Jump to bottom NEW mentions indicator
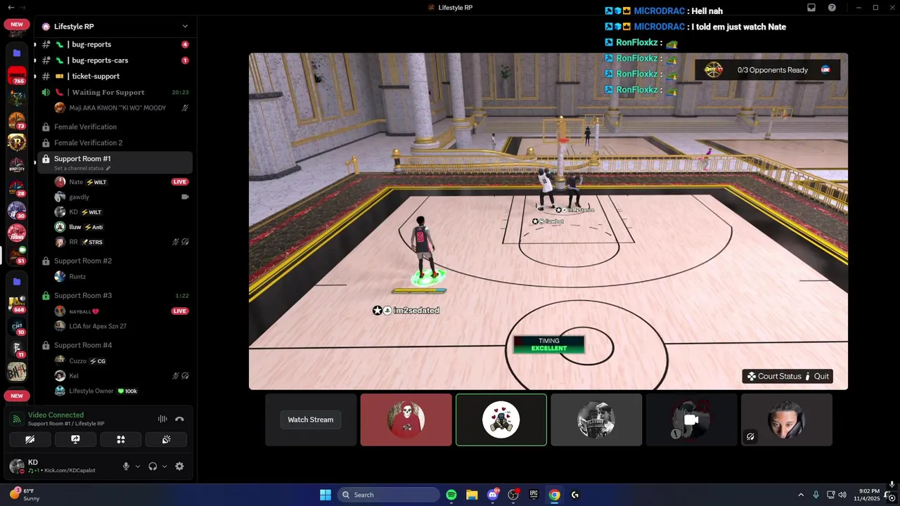The width and height of the screenshot is (900, 506). 17,396
